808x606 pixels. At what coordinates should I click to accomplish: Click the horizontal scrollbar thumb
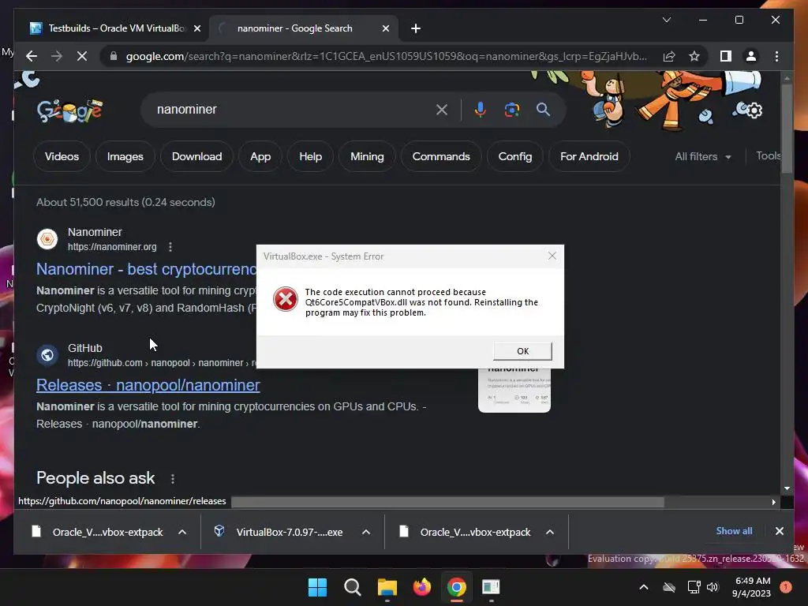447,502
